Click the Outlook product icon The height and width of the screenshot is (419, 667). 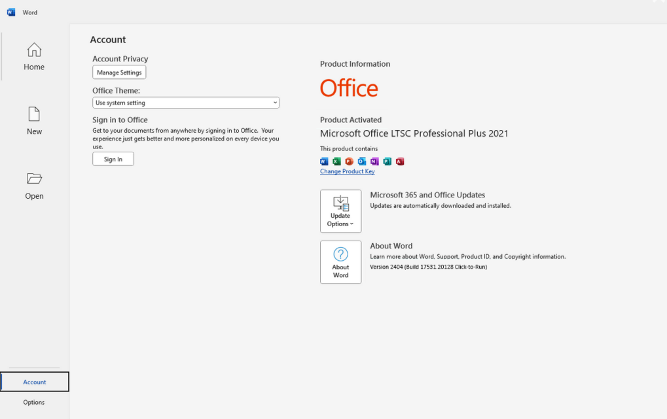point(362,161)
